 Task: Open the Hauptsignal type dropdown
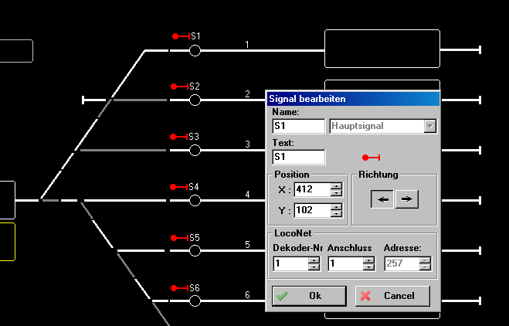click(430, 126)
